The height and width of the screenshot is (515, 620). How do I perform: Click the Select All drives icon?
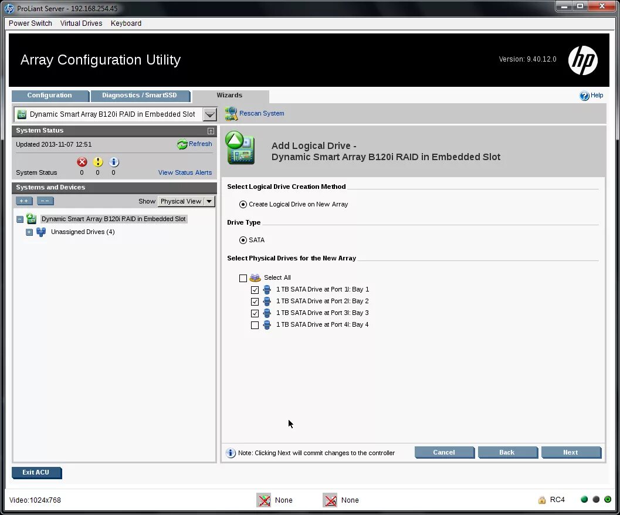(255, 277)
